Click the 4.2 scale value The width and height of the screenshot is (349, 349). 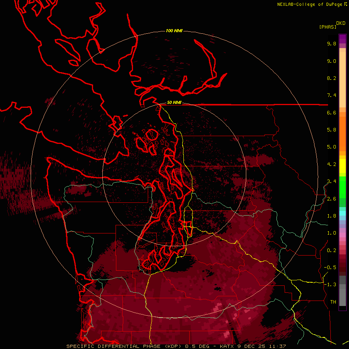pyautogui.click(x=332, y=164)
